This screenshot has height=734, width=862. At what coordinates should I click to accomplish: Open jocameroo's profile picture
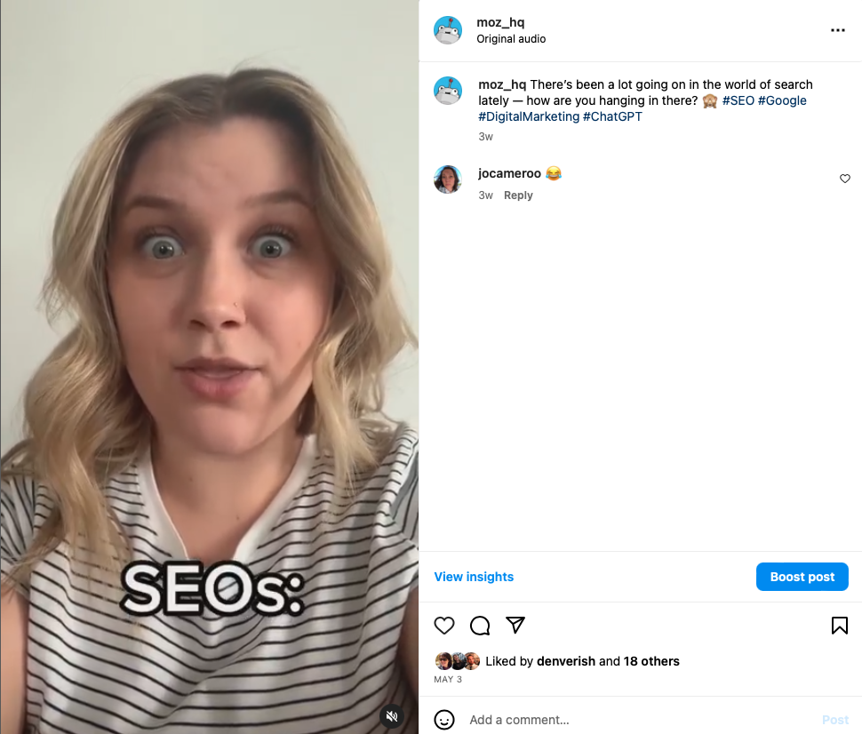(448, 180)
